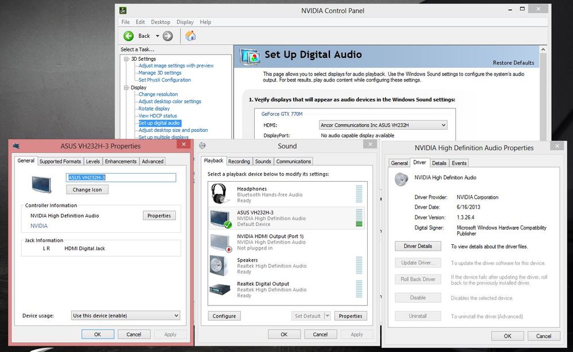The width and height of the screenshot is (573, 352).
Task: Open the File menu
Action: [x=126, y=22]
